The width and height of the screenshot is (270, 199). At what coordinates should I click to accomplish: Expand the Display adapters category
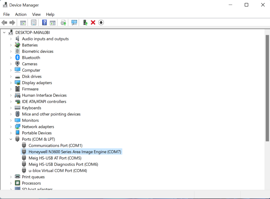11,83
